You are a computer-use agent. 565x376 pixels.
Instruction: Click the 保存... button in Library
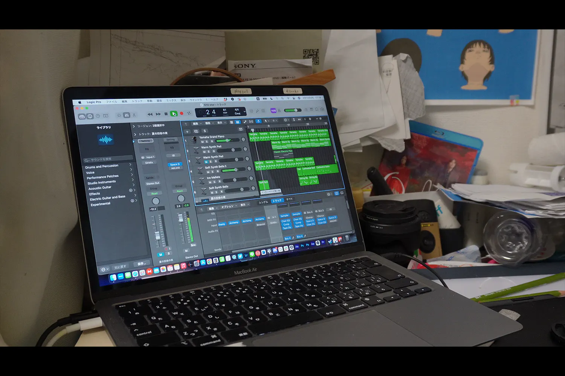pos(142,264)
